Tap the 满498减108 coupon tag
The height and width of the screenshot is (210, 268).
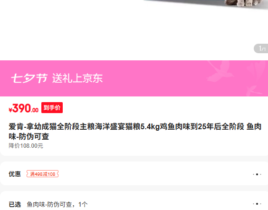coord(43,174)
